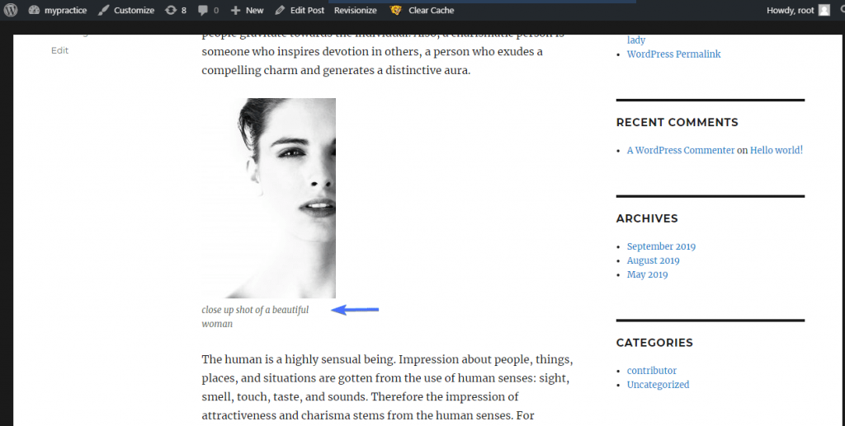845x426 pixels.
Task: Open the A WordPress Commenter link
Action: [x=681, y=151]
